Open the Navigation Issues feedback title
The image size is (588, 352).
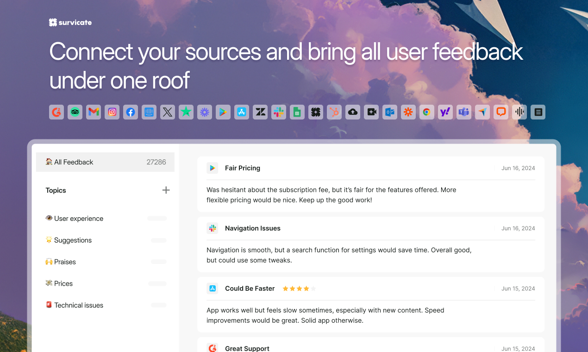[253, 228]
